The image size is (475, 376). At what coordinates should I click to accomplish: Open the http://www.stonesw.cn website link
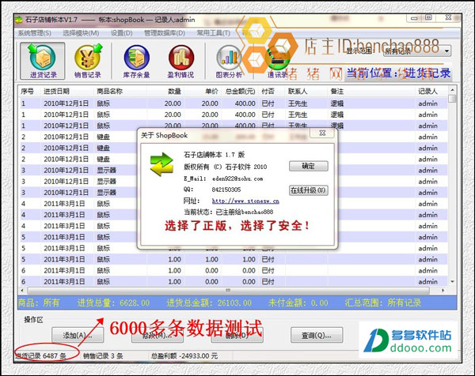tap(245, 201)
